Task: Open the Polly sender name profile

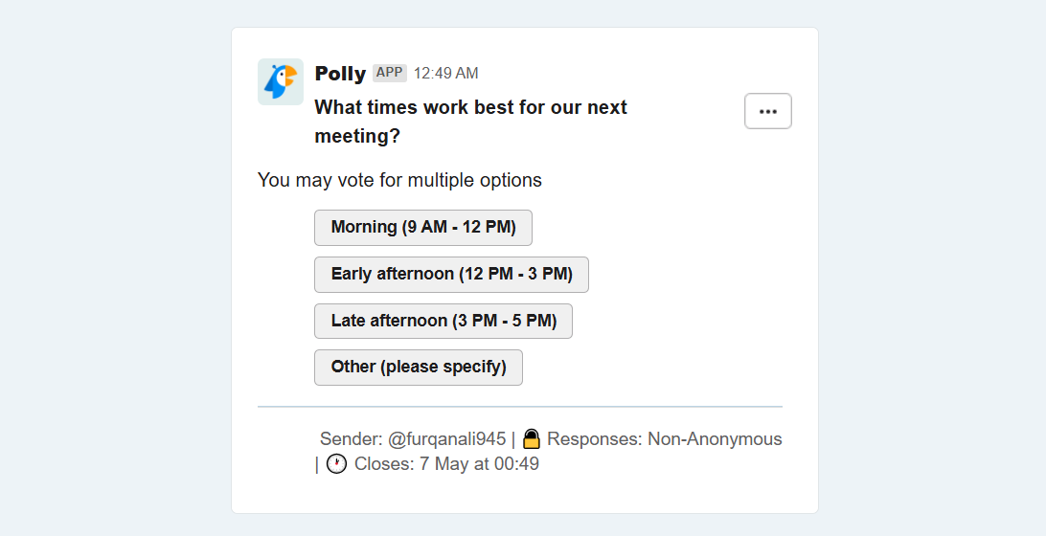Action: [x=340, y=74]
